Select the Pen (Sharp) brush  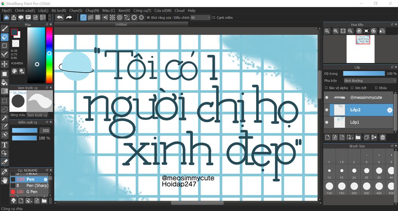(x=29, y=185)
